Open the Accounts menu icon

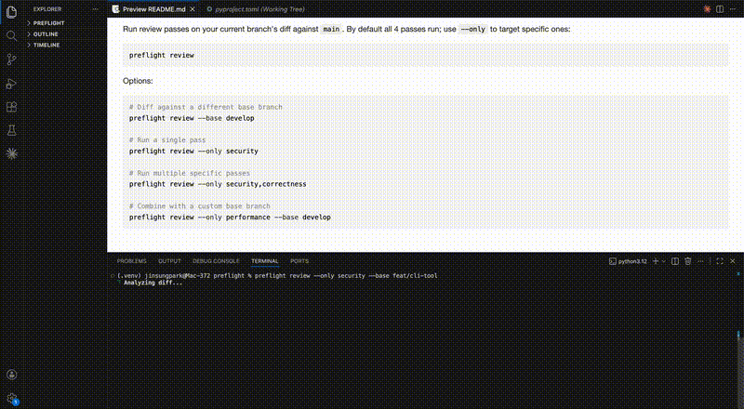coord(12,375)
